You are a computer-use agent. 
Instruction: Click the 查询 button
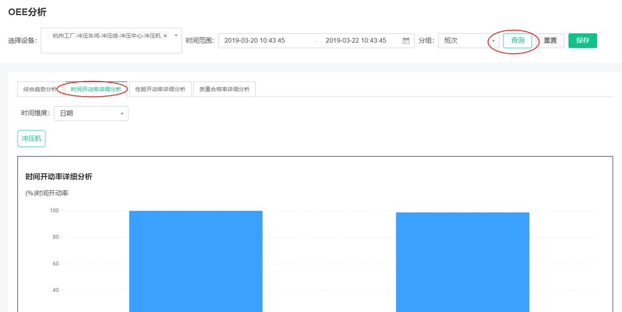click(x=517, y=41)
